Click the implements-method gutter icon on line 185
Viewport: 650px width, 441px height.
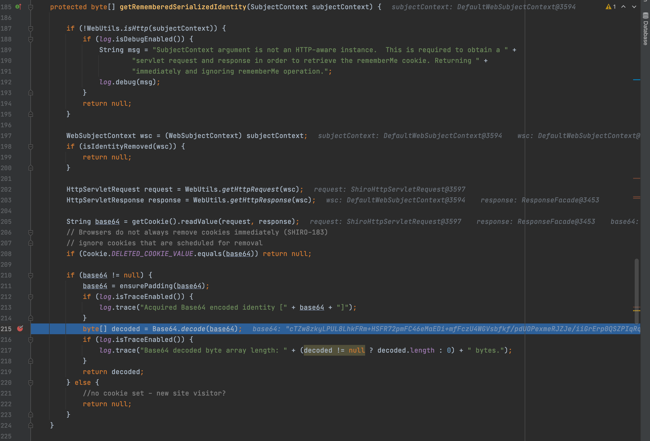(x=18, y=7)
